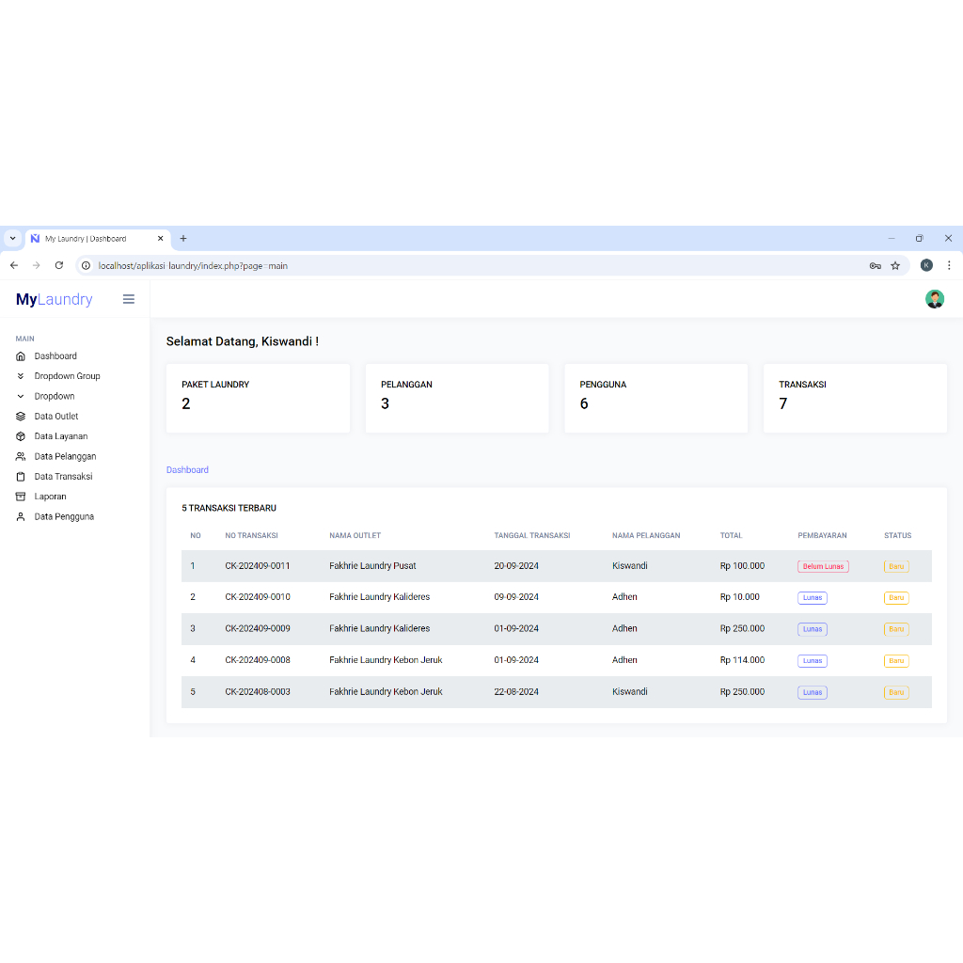Click the Dashboard home icon in sidebar
Viewport: 963px width, 963px height.
coord(21,356)
